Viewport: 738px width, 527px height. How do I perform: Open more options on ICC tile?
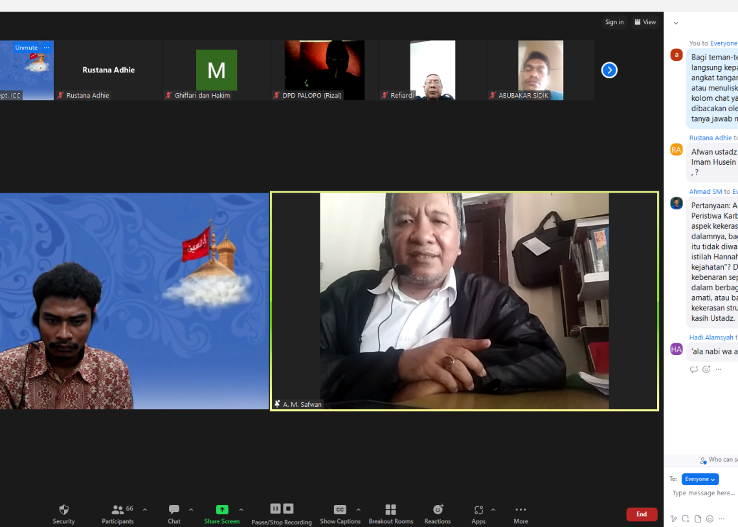pos(47,47)
